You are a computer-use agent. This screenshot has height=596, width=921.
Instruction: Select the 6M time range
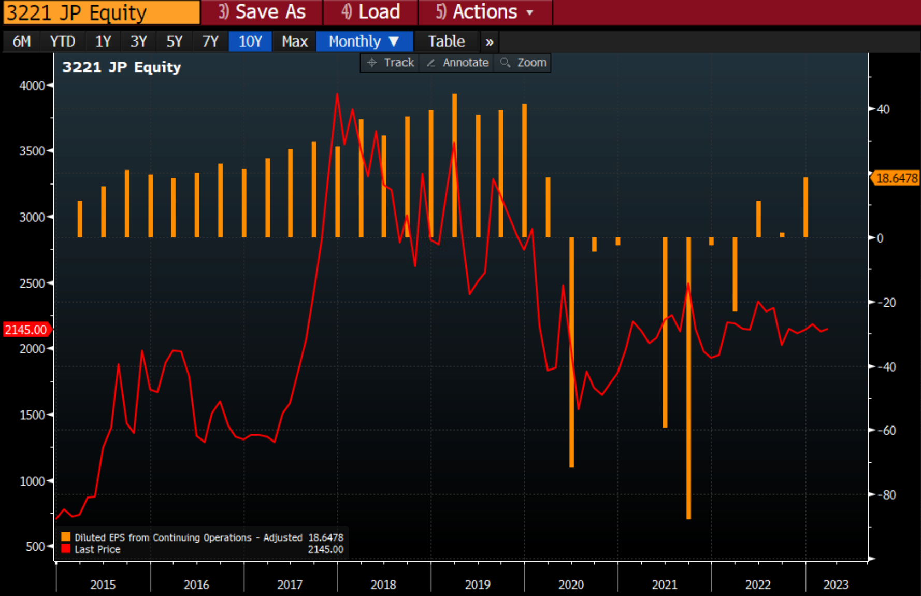22,41
